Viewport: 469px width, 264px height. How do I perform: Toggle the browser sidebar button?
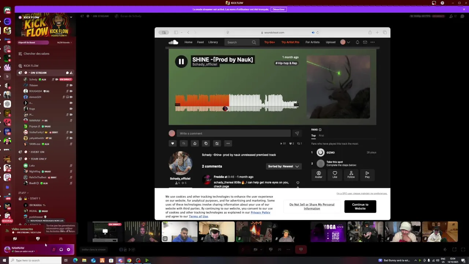(176, 32)
